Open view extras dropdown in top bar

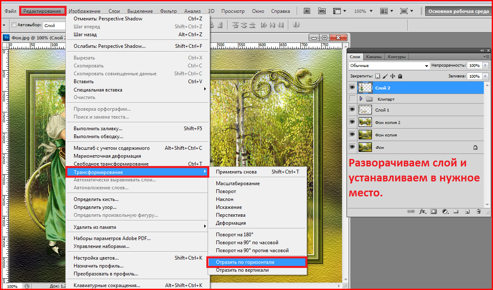339,11
